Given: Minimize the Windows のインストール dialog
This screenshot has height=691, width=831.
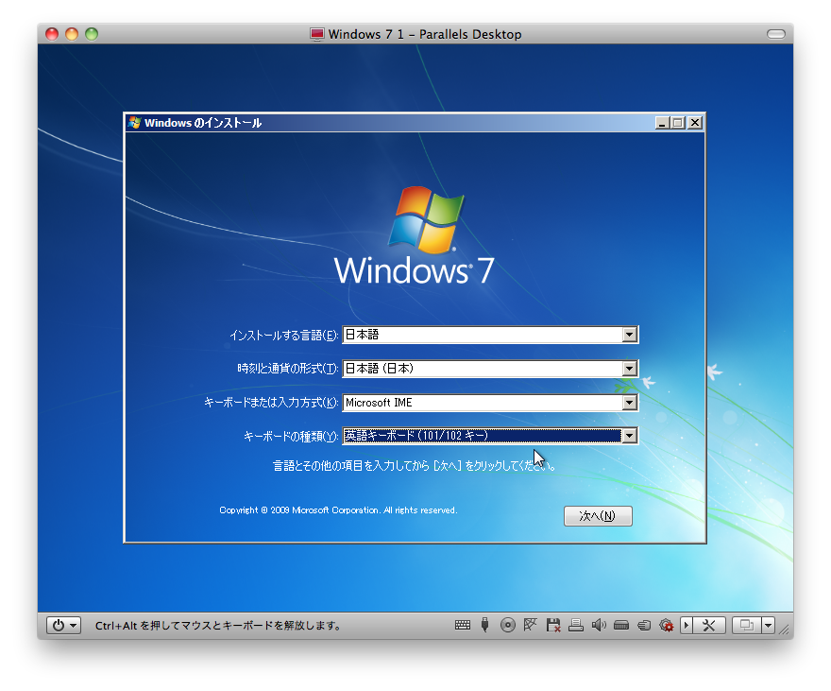Looking at the screenshot, I should tap(662, 123).
